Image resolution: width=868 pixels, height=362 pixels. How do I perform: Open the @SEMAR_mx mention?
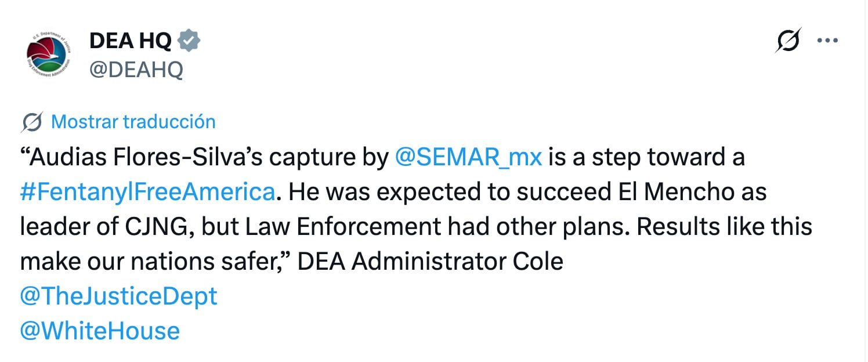[x=468, y=157]
